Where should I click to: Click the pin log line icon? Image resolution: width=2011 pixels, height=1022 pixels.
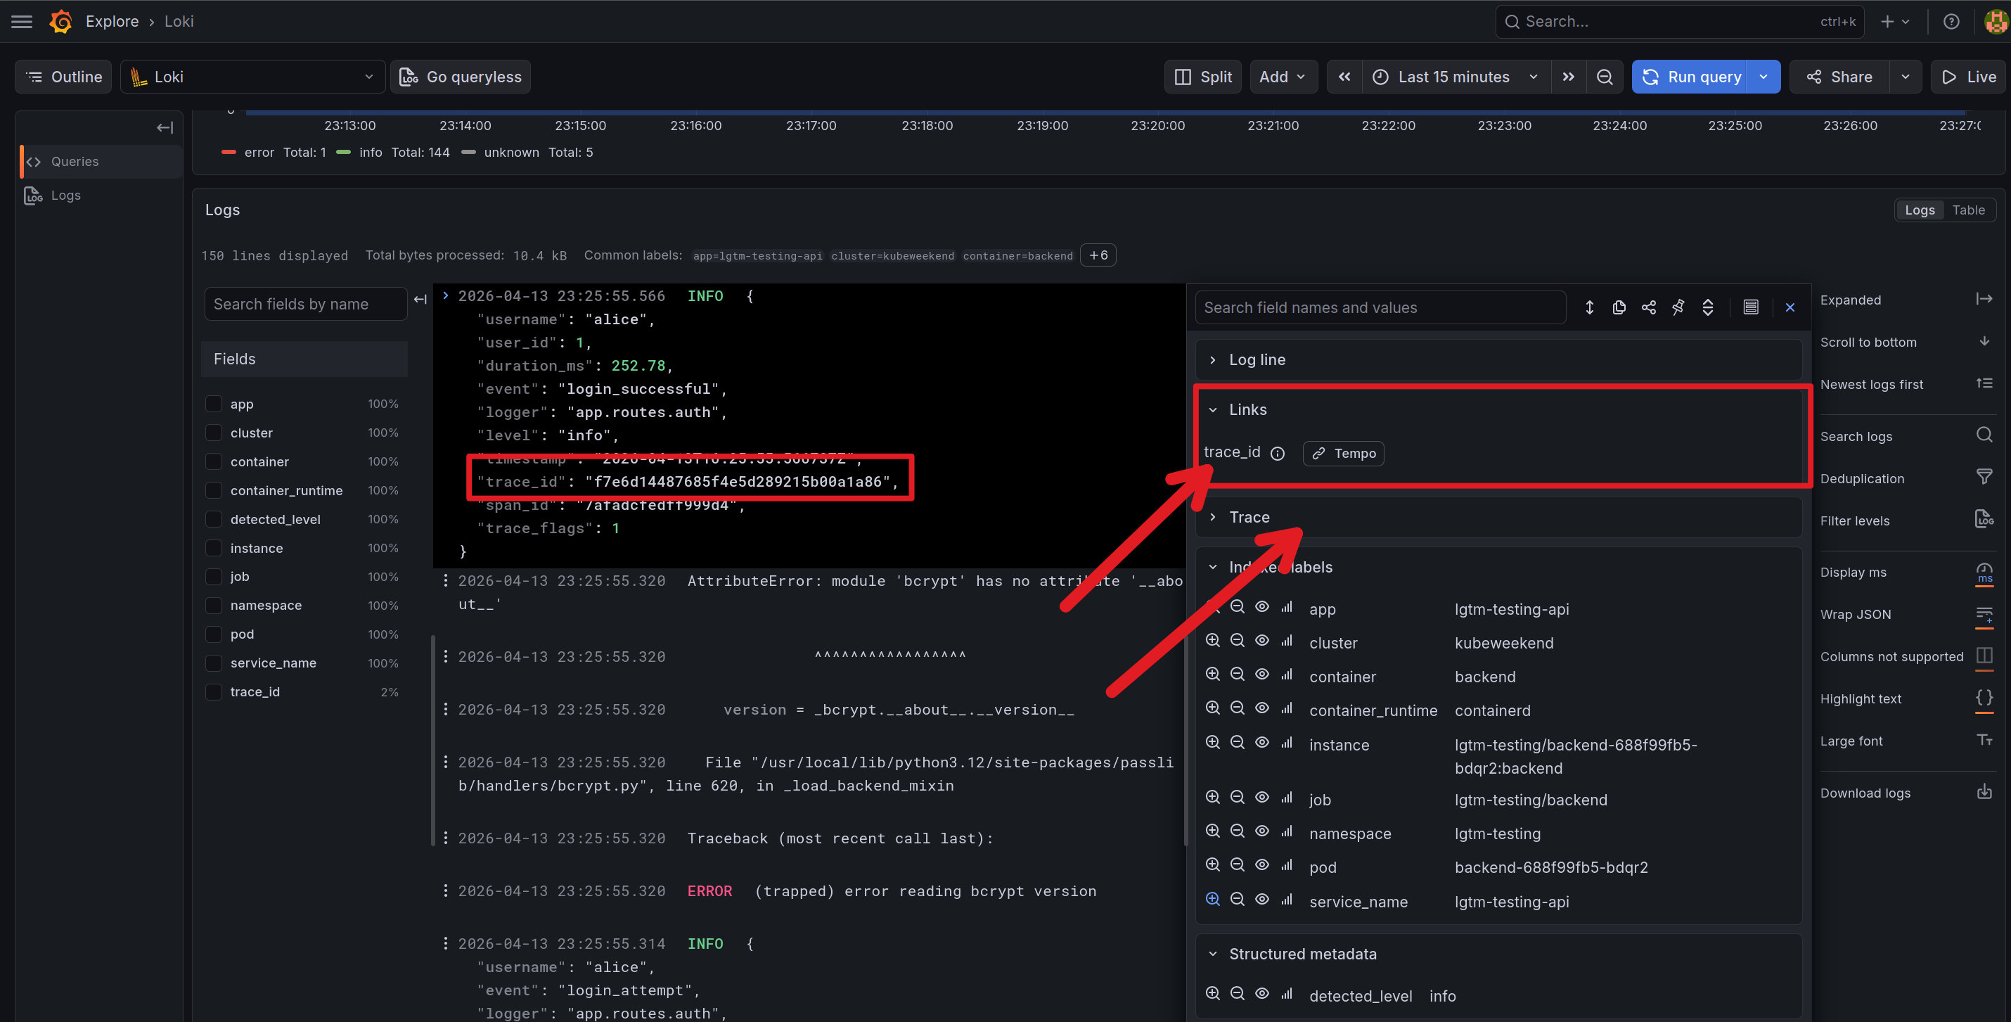coord(1678,307)
